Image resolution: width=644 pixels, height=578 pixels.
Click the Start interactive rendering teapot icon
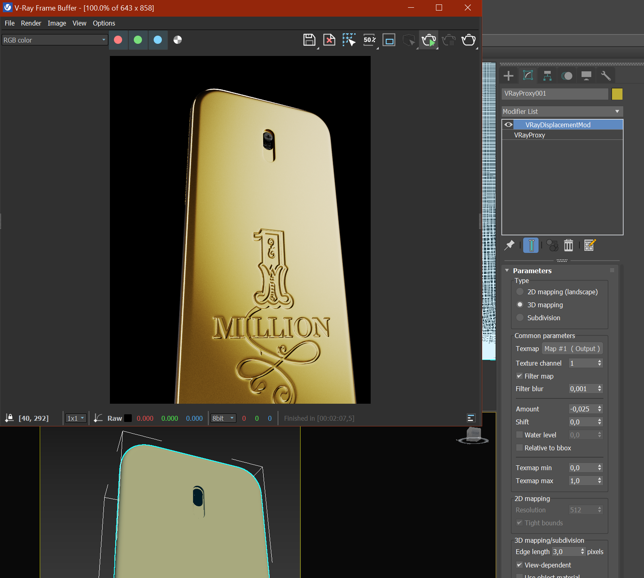[429, 40]
